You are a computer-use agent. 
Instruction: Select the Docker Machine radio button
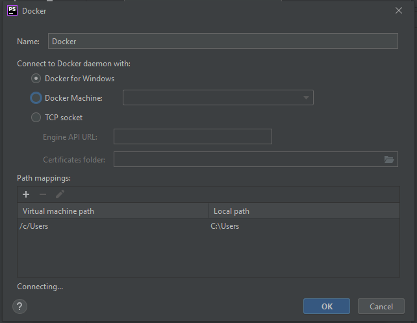pyautogui.click(x=36, y=98)
